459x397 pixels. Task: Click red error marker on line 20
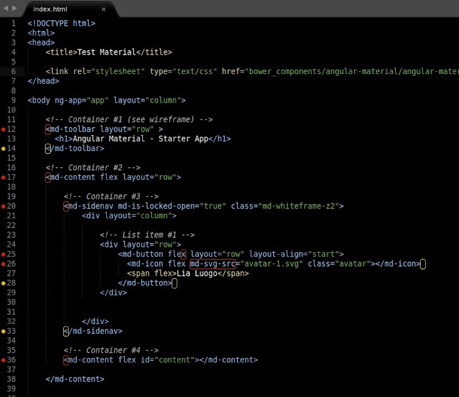tap(3, 206)
